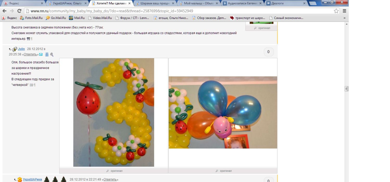
Task: Open the транспорт из шаро bookmark
Action: pos(248,18)
